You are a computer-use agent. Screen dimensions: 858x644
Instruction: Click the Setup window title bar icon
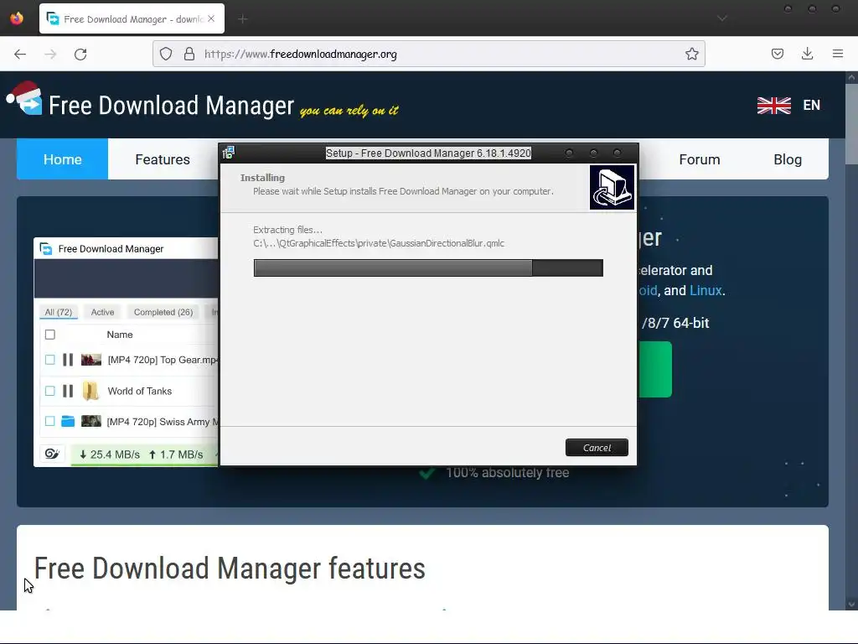pyautogui.click(x=229, y=153)
